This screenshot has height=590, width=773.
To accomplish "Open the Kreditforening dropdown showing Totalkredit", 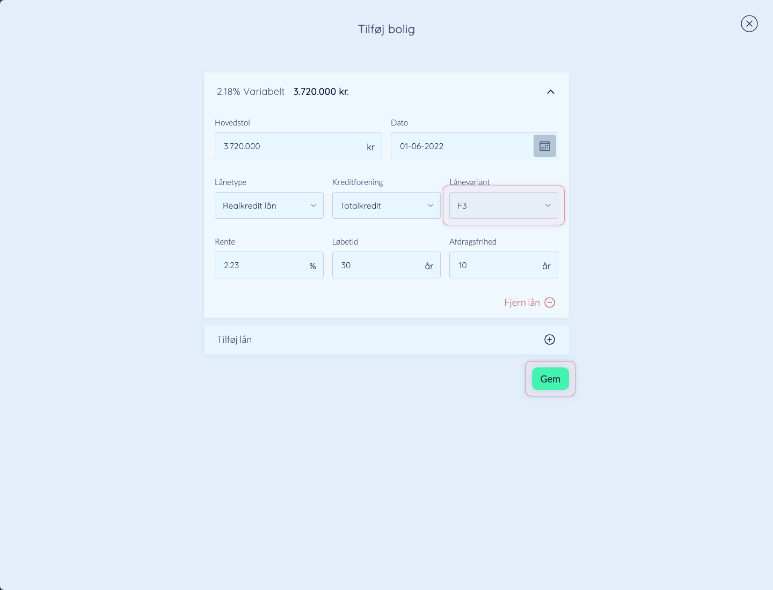I will [x=386, y=205].
